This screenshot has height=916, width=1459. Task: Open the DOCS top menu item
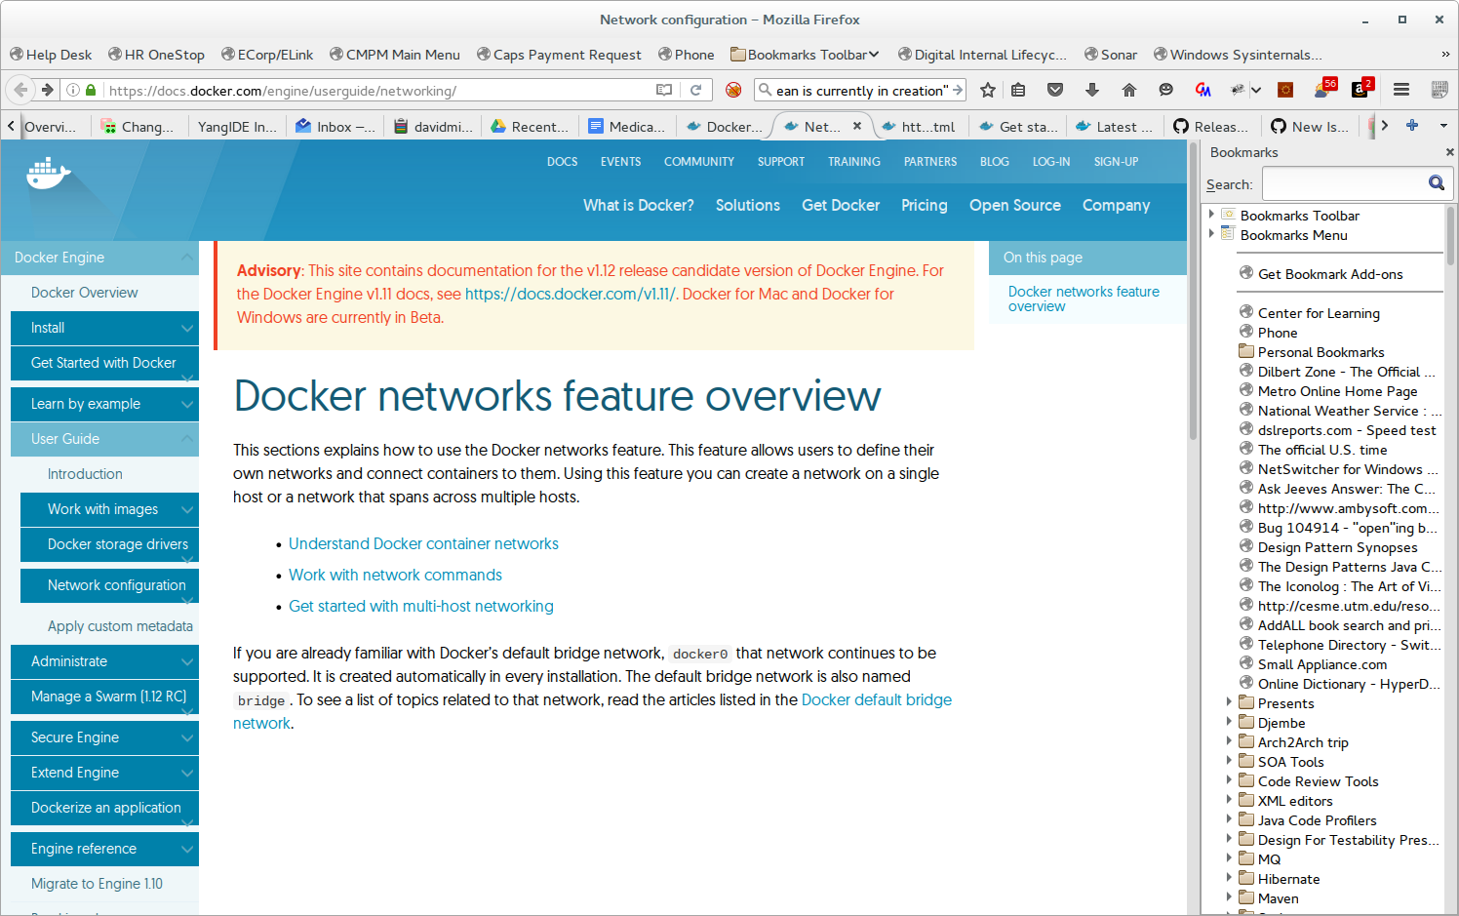click(562, 162)
